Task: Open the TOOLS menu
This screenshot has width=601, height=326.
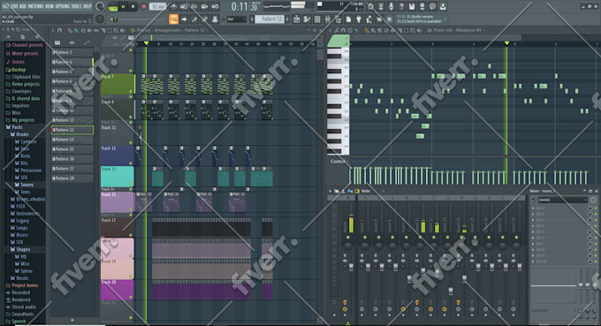Action: pos(77,6)
